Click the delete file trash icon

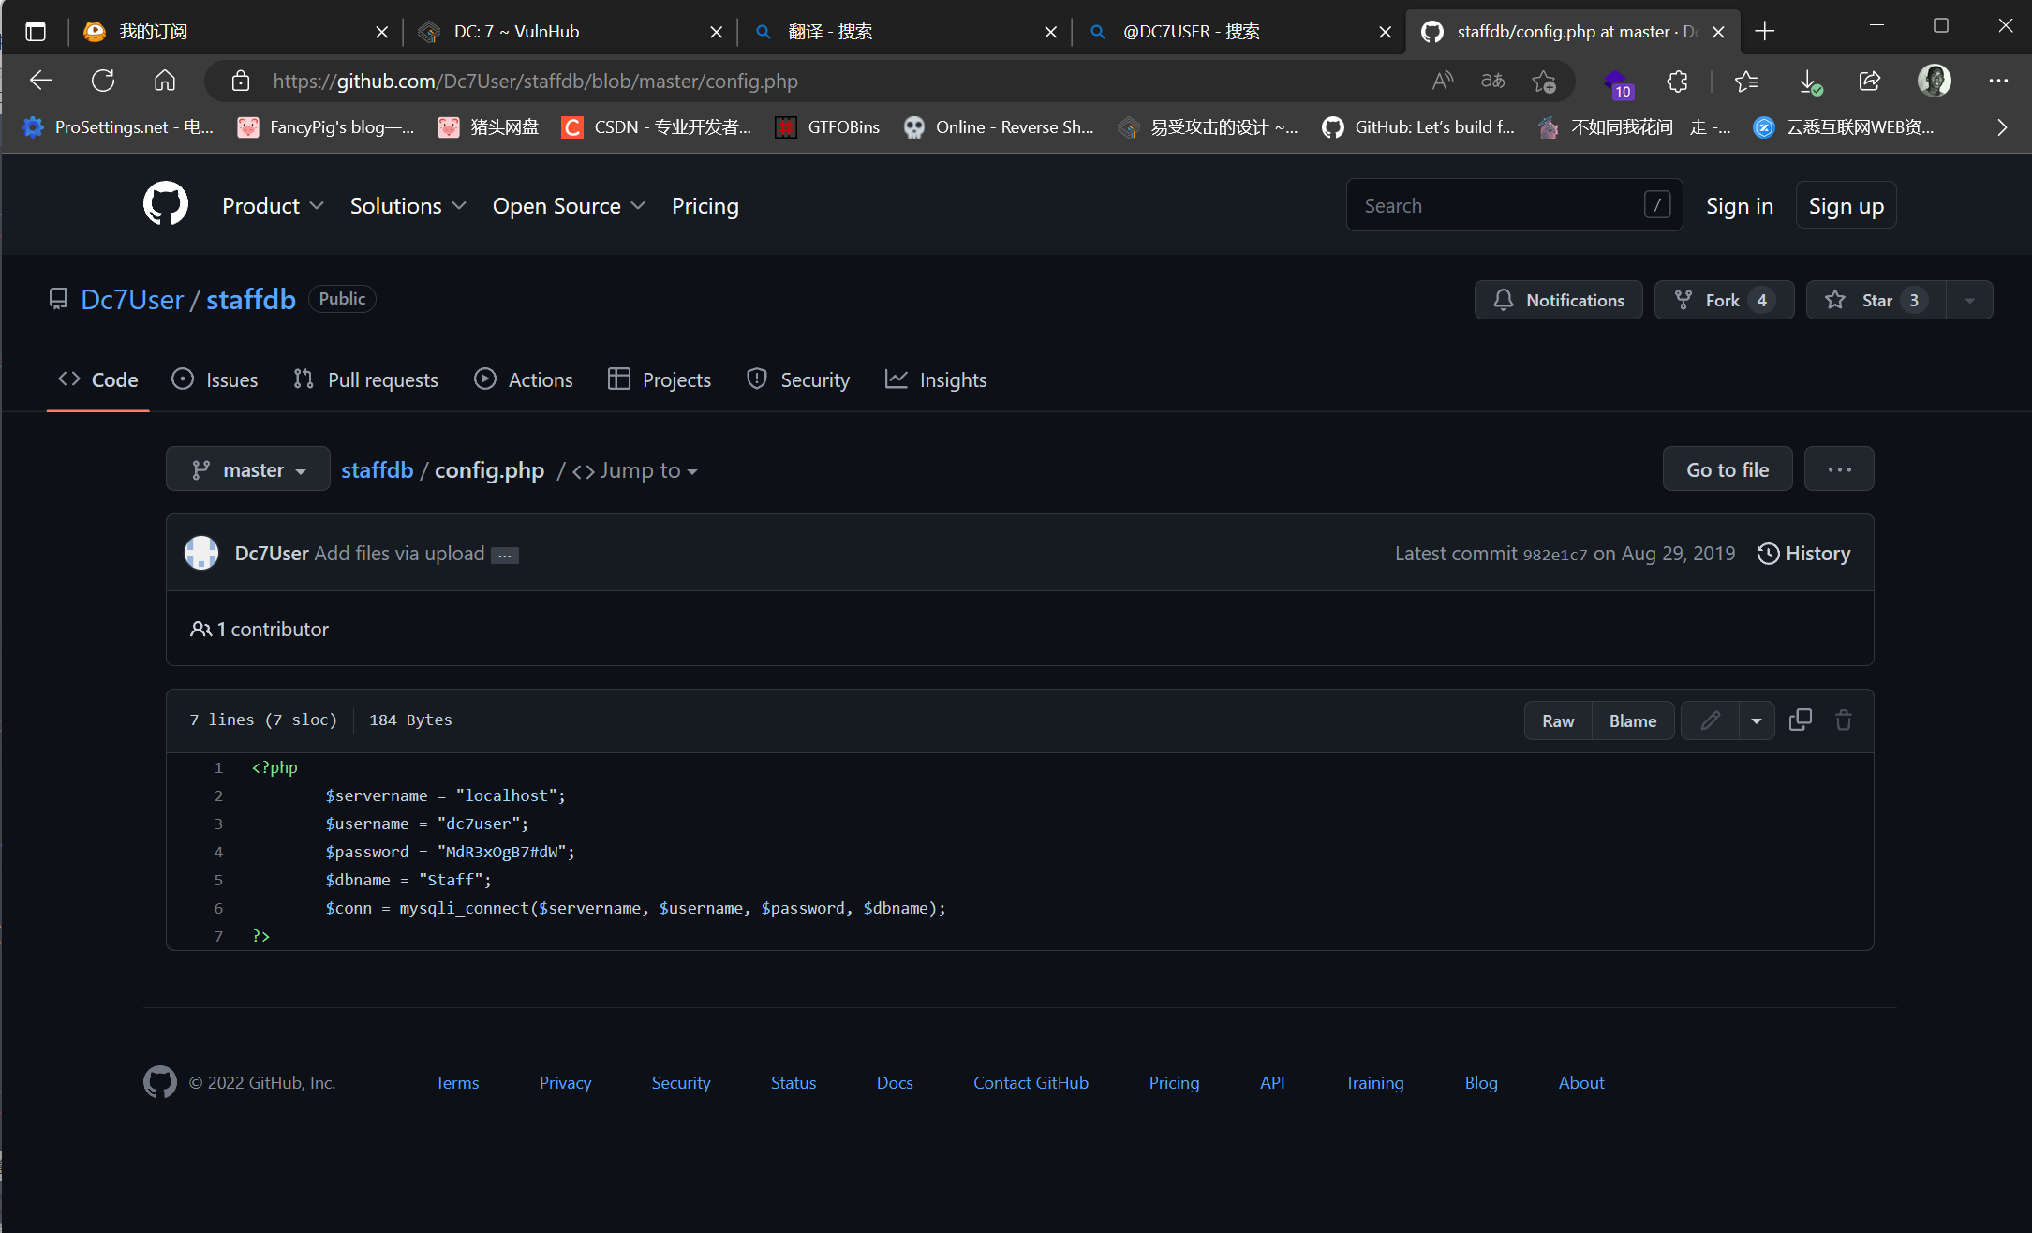point(1843,720)
